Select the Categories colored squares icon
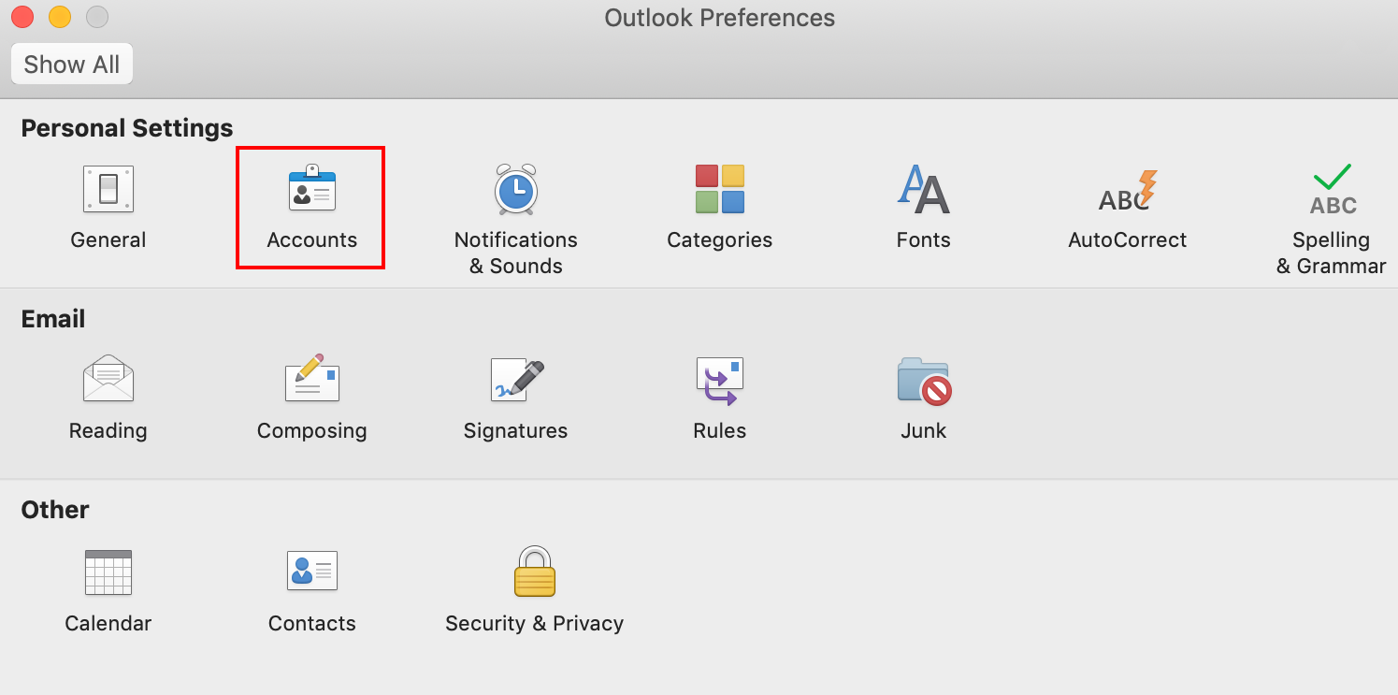The width and height of the screenshot is (1398, 695). point(719,189)
